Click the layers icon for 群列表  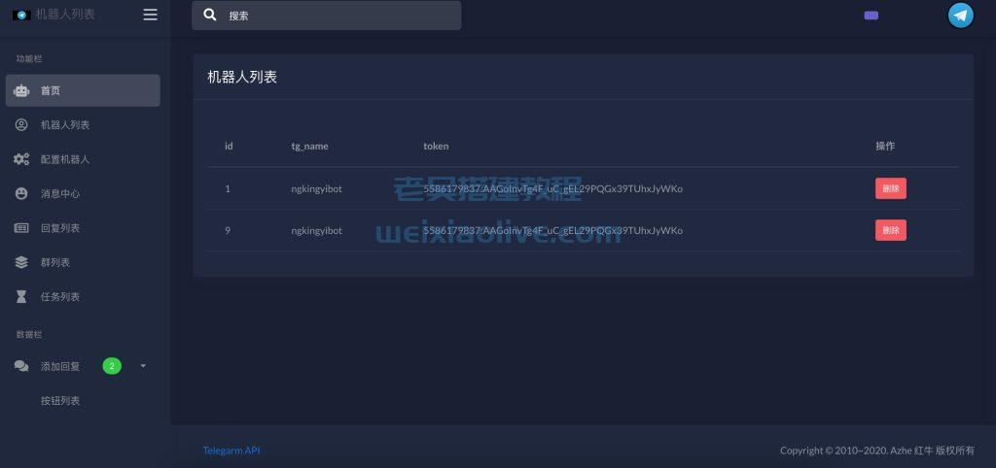(21, 262)
